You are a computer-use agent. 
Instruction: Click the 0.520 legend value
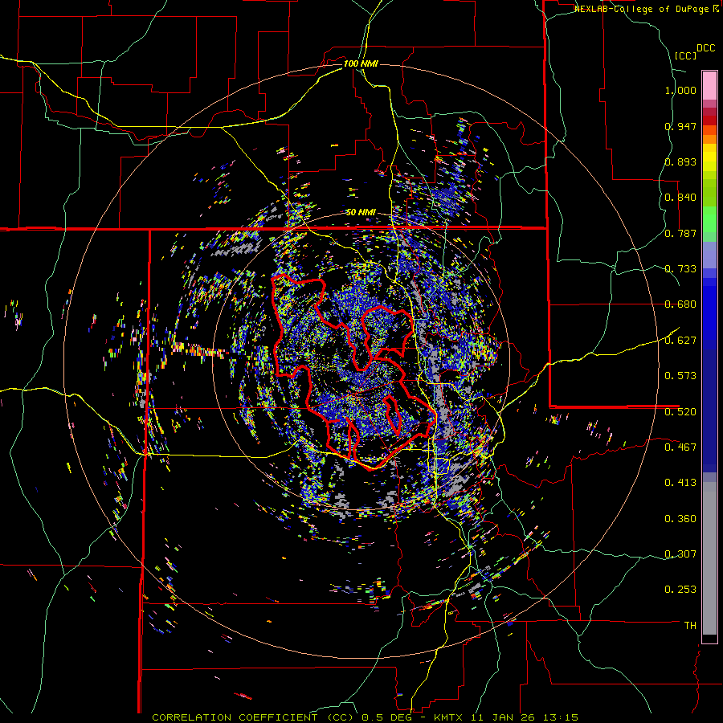(680, 411)
